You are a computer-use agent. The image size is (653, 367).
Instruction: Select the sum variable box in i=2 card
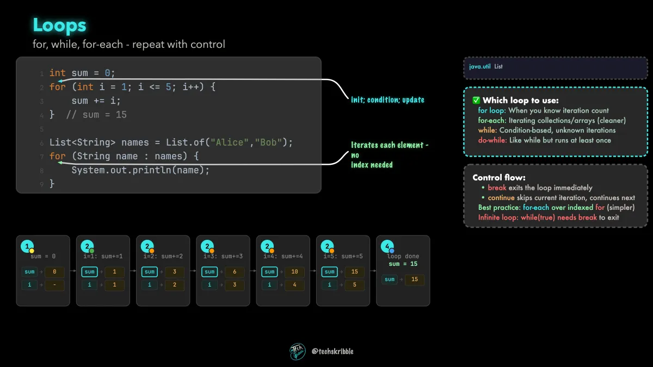point(150,272)
